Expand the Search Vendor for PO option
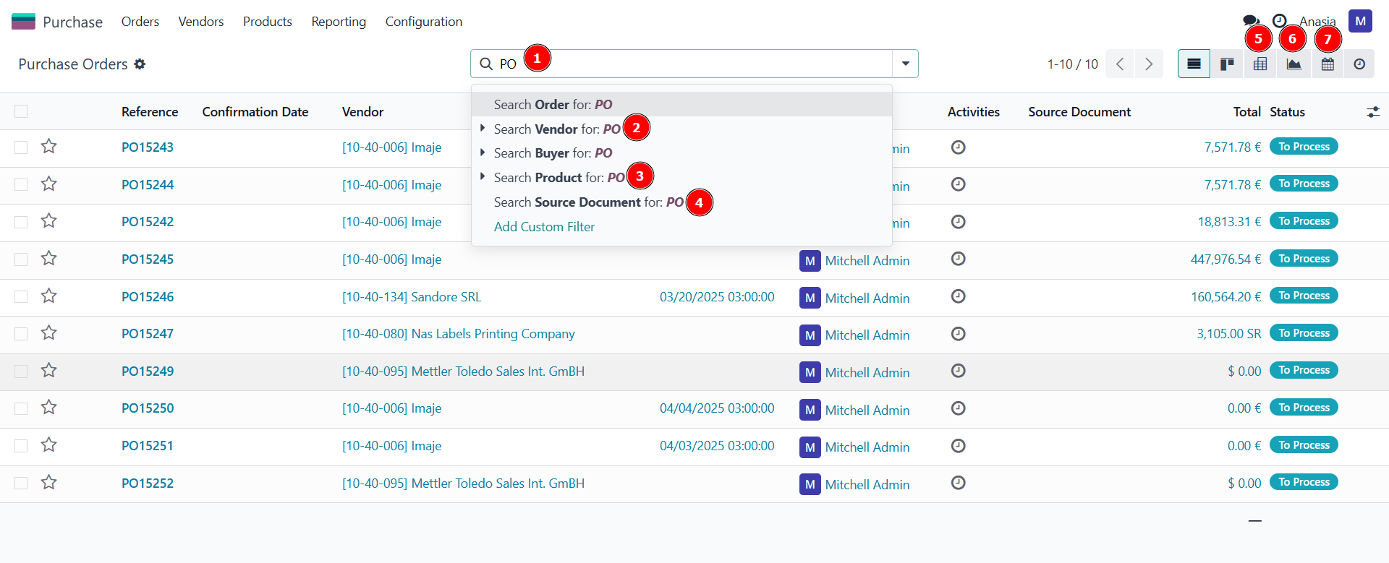The image size is (1389, 563). 483,129
